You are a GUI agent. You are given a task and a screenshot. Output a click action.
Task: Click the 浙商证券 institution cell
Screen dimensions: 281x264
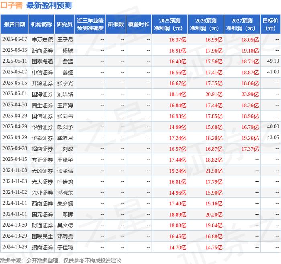(x=42, y=51)
